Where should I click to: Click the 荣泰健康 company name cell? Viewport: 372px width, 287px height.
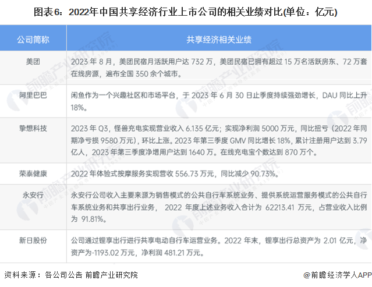click(33, 173)
